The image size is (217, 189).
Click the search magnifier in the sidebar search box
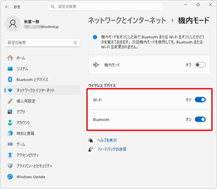point(75,42)
